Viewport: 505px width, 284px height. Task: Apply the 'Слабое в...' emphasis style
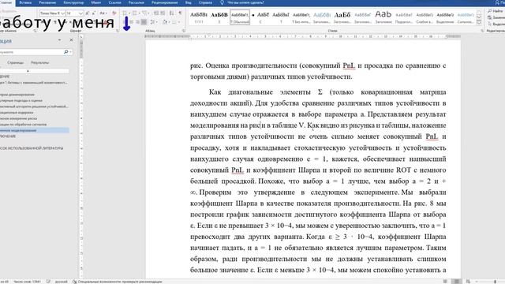[425, 17]
